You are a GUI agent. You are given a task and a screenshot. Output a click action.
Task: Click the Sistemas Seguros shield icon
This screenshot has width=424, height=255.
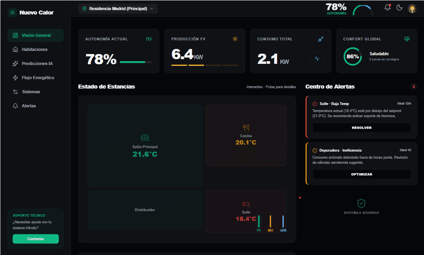point(361,203)
